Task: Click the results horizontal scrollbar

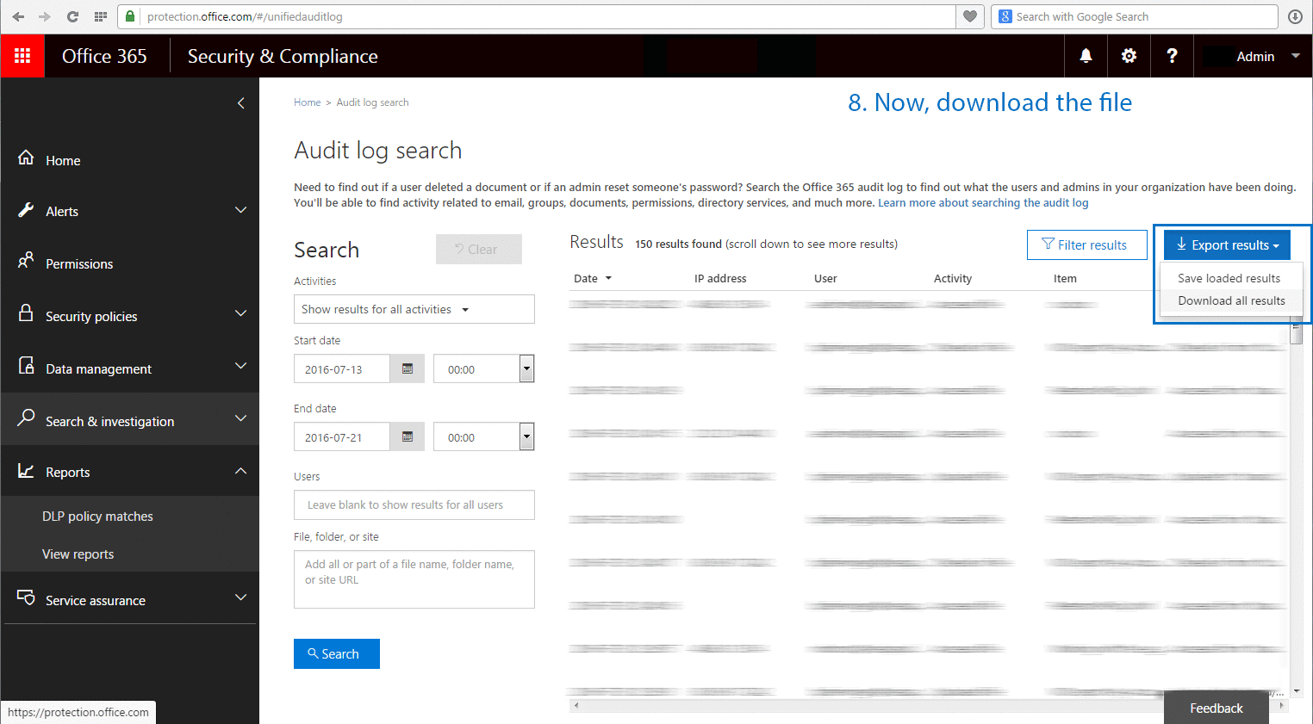Action: [x=929, y=705]
